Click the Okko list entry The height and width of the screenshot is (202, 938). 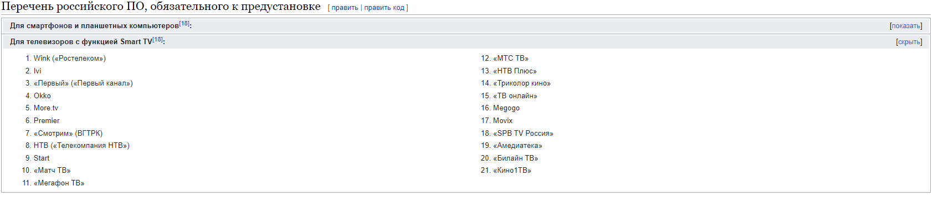point(42,95)
